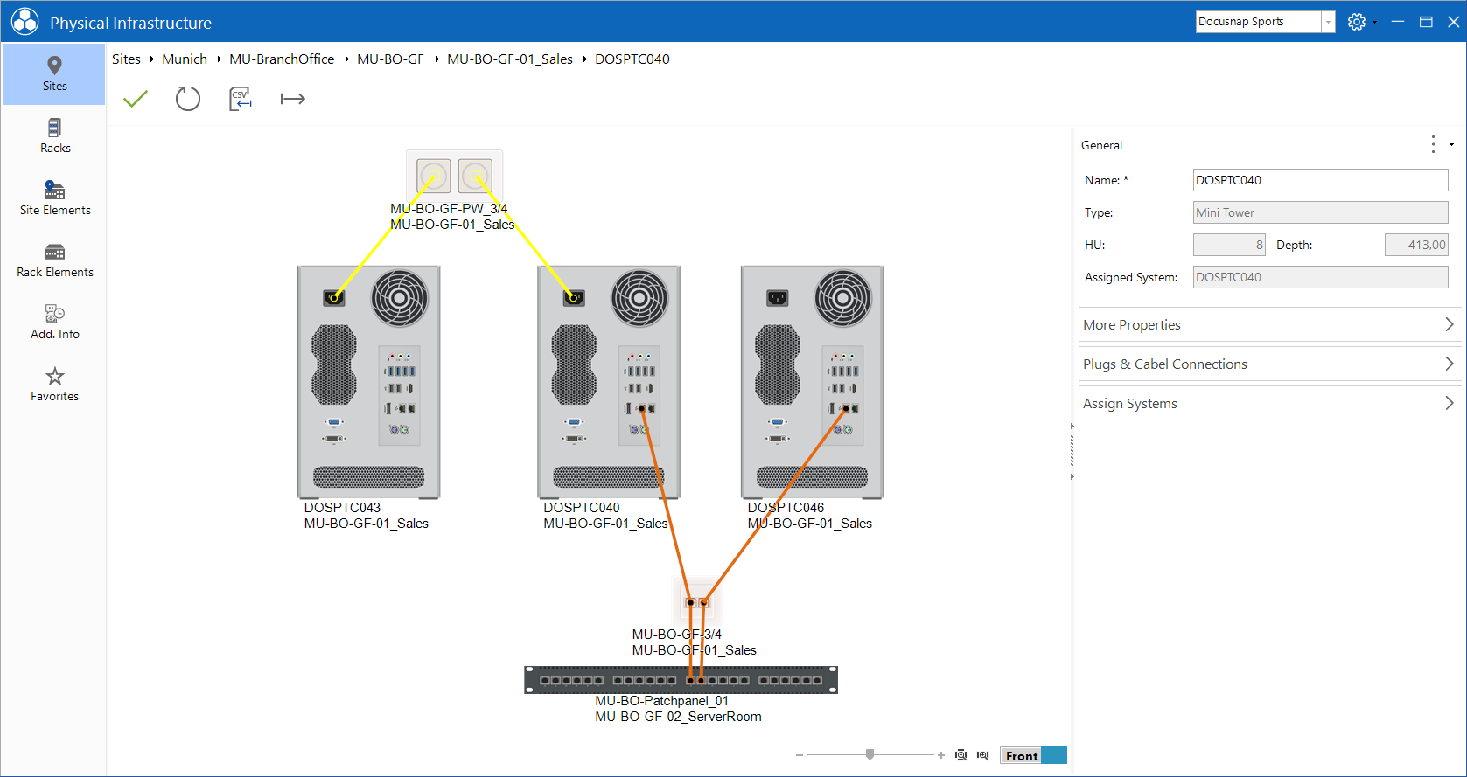Click the HU value field
1467x777 pixels.
click(x=1229, y=245)
